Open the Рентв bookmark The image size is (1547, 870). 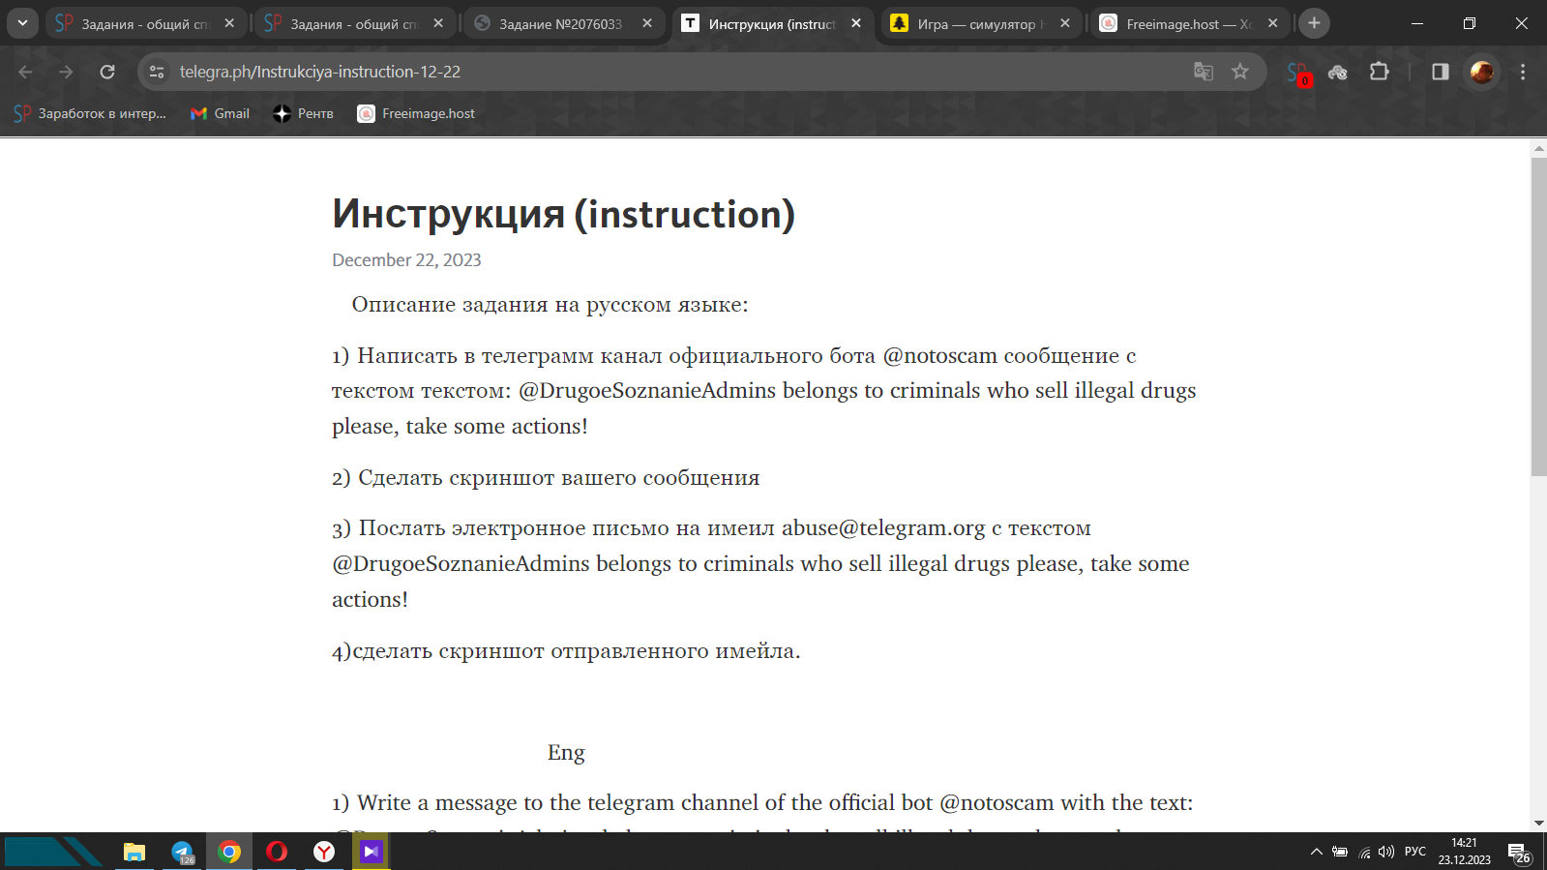pos(304,113)
